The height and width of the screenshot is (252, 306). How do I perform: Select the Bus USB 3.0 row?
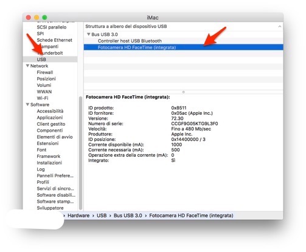pyautogui.click(x=183, y=35)
